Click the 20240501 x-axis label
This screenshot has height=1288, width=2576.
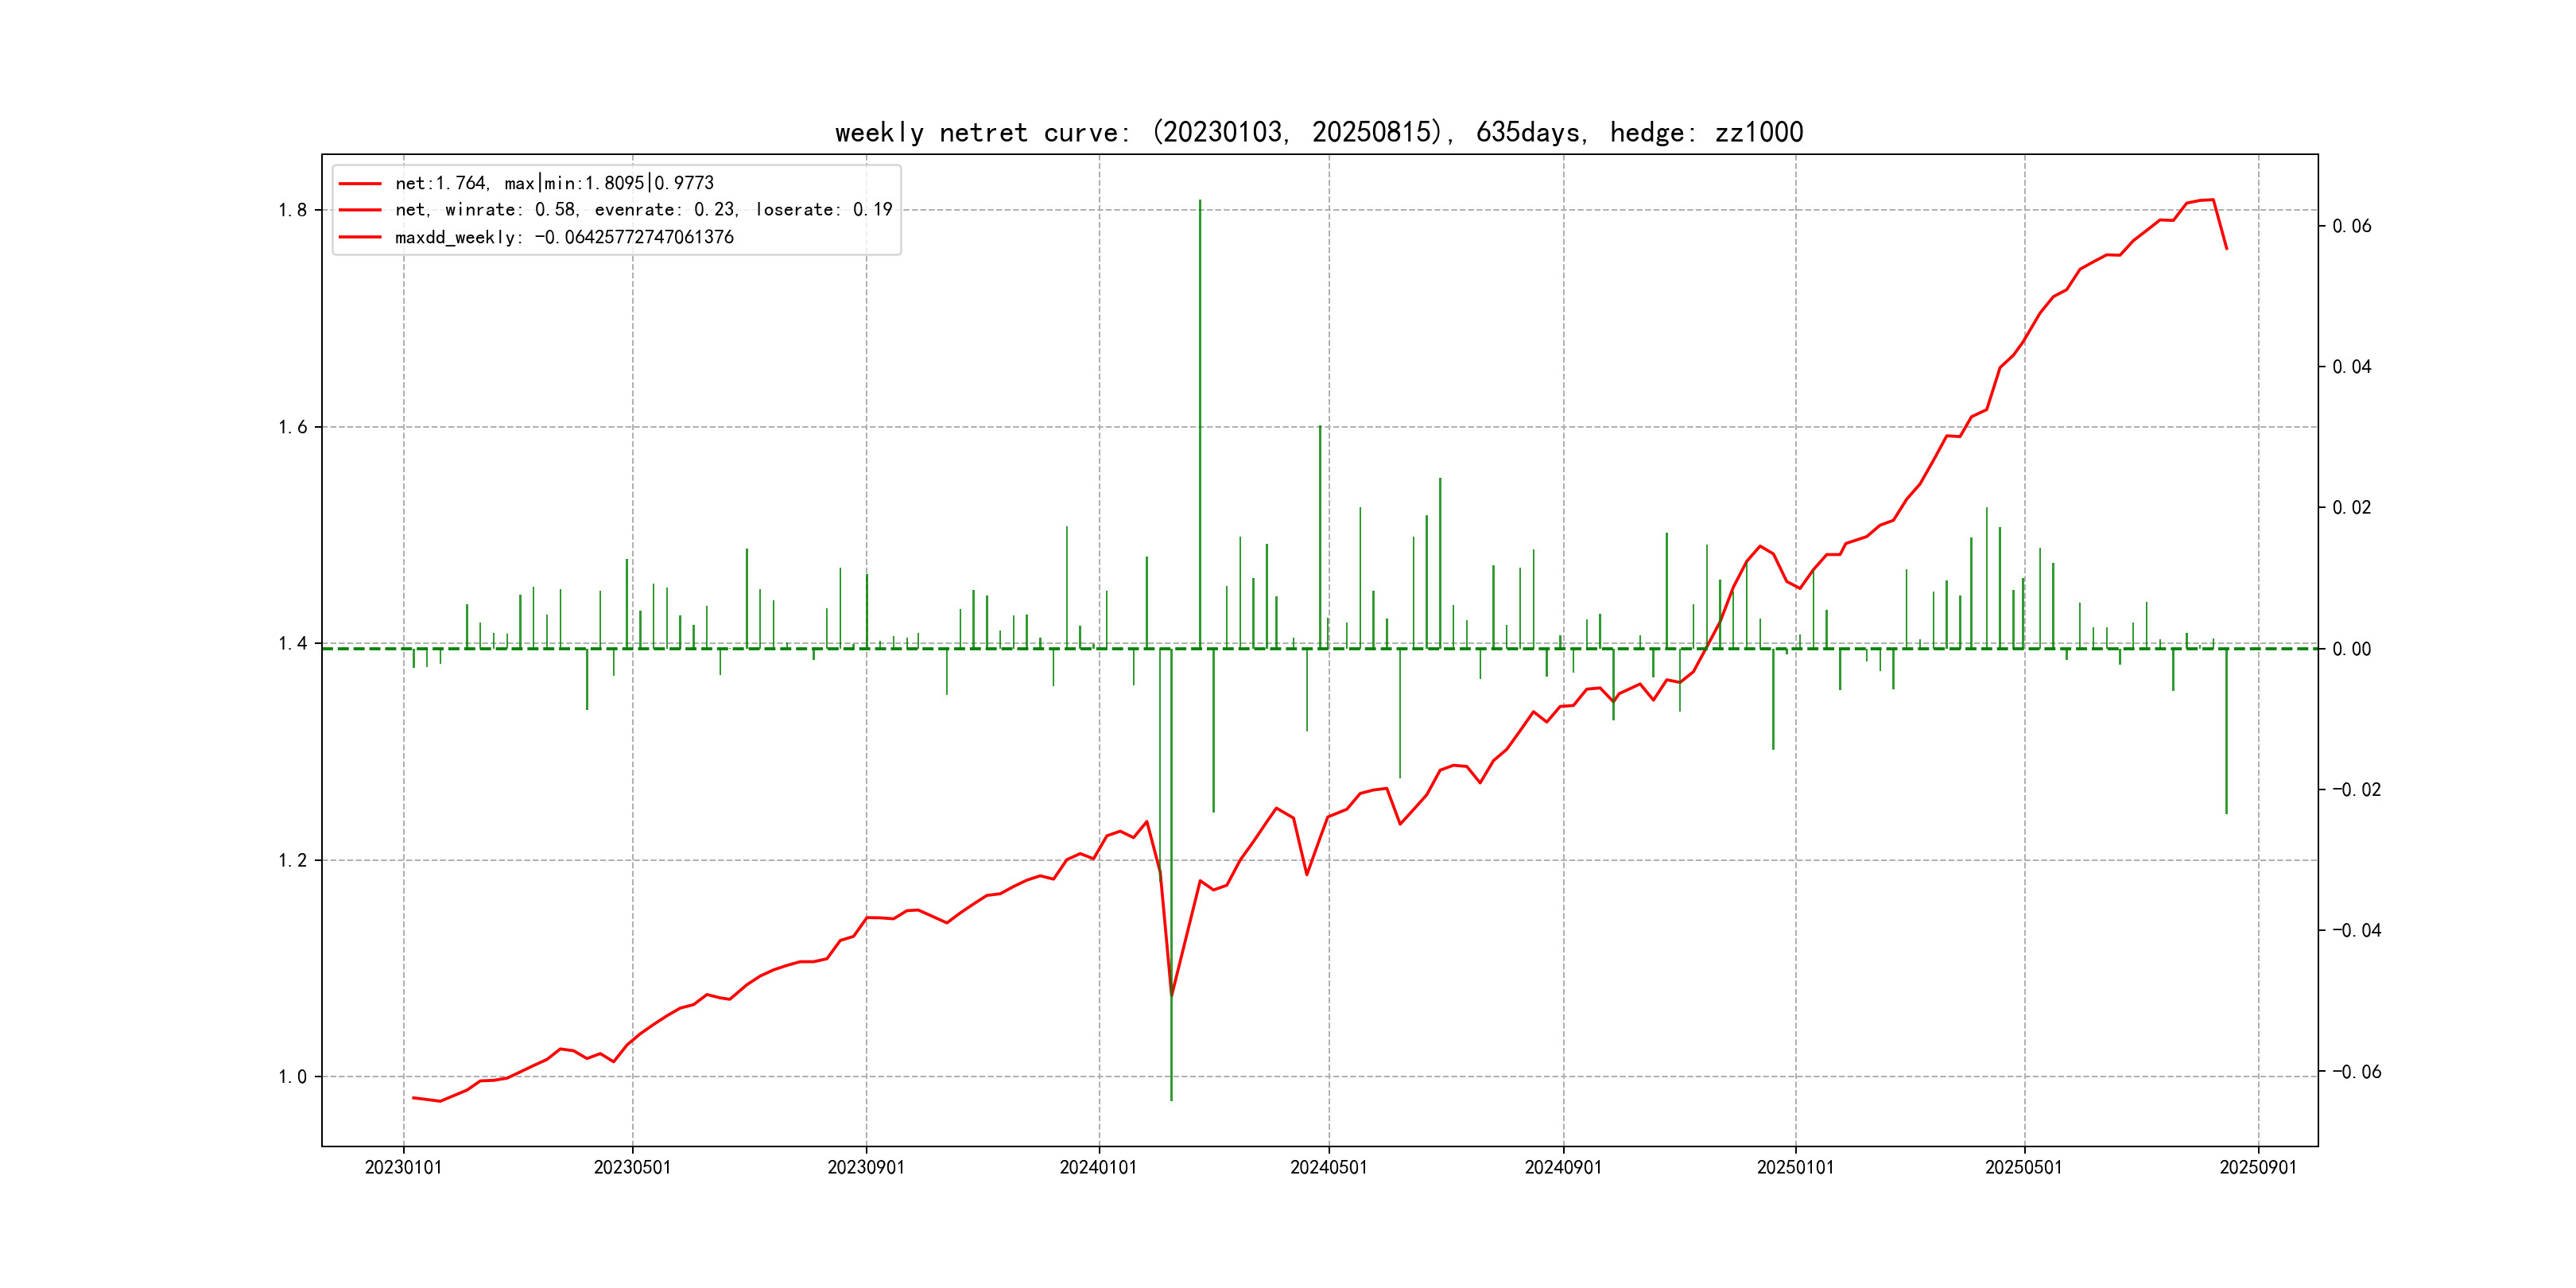[1328, 1168]
